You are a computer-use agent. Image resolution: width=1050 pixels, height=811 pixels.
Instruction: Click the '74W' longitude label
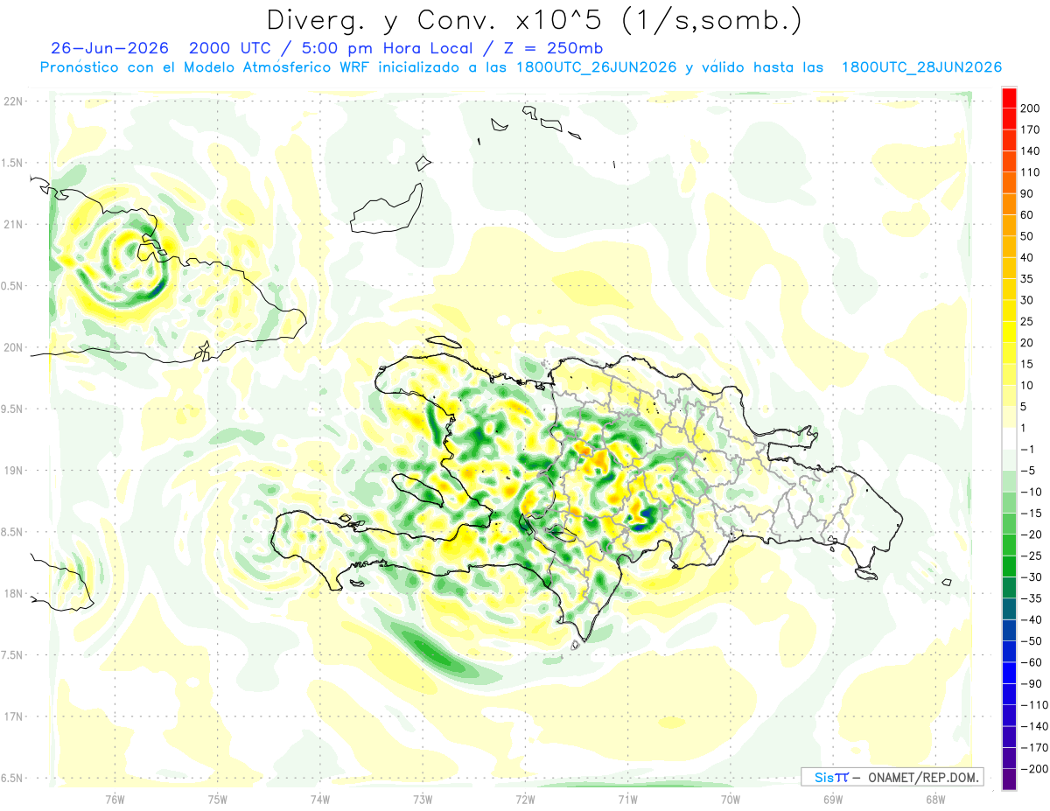(x=319, y=800)
